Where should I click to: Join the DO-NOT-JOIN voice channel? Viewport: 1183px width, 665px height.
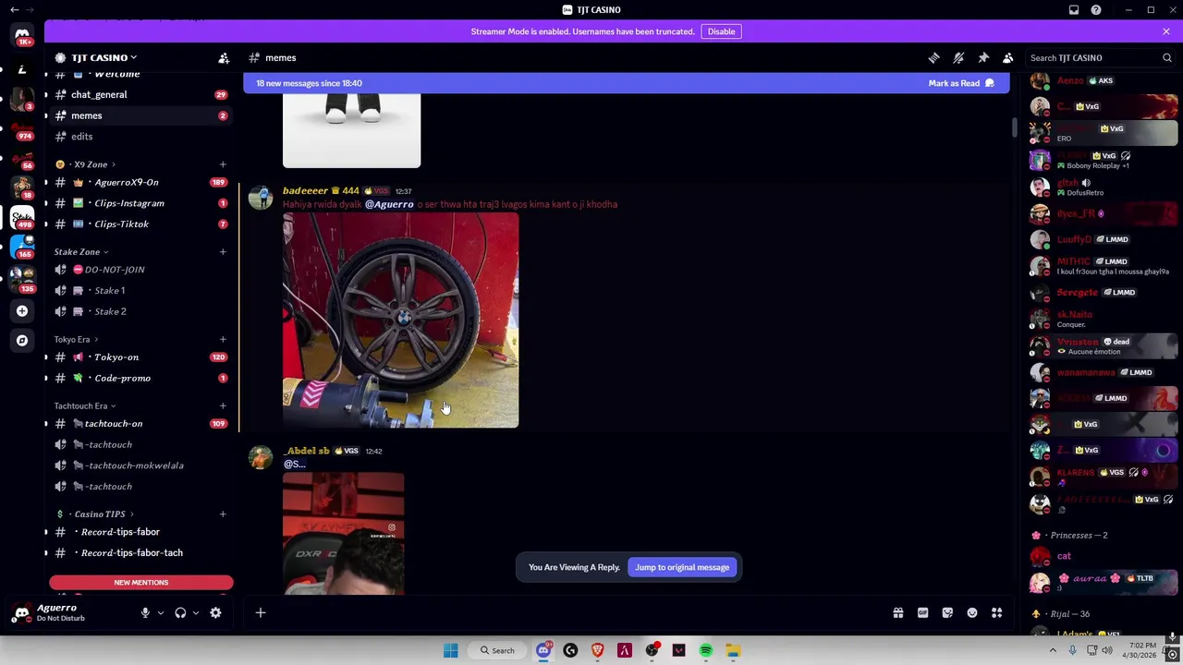coord(140,270)
